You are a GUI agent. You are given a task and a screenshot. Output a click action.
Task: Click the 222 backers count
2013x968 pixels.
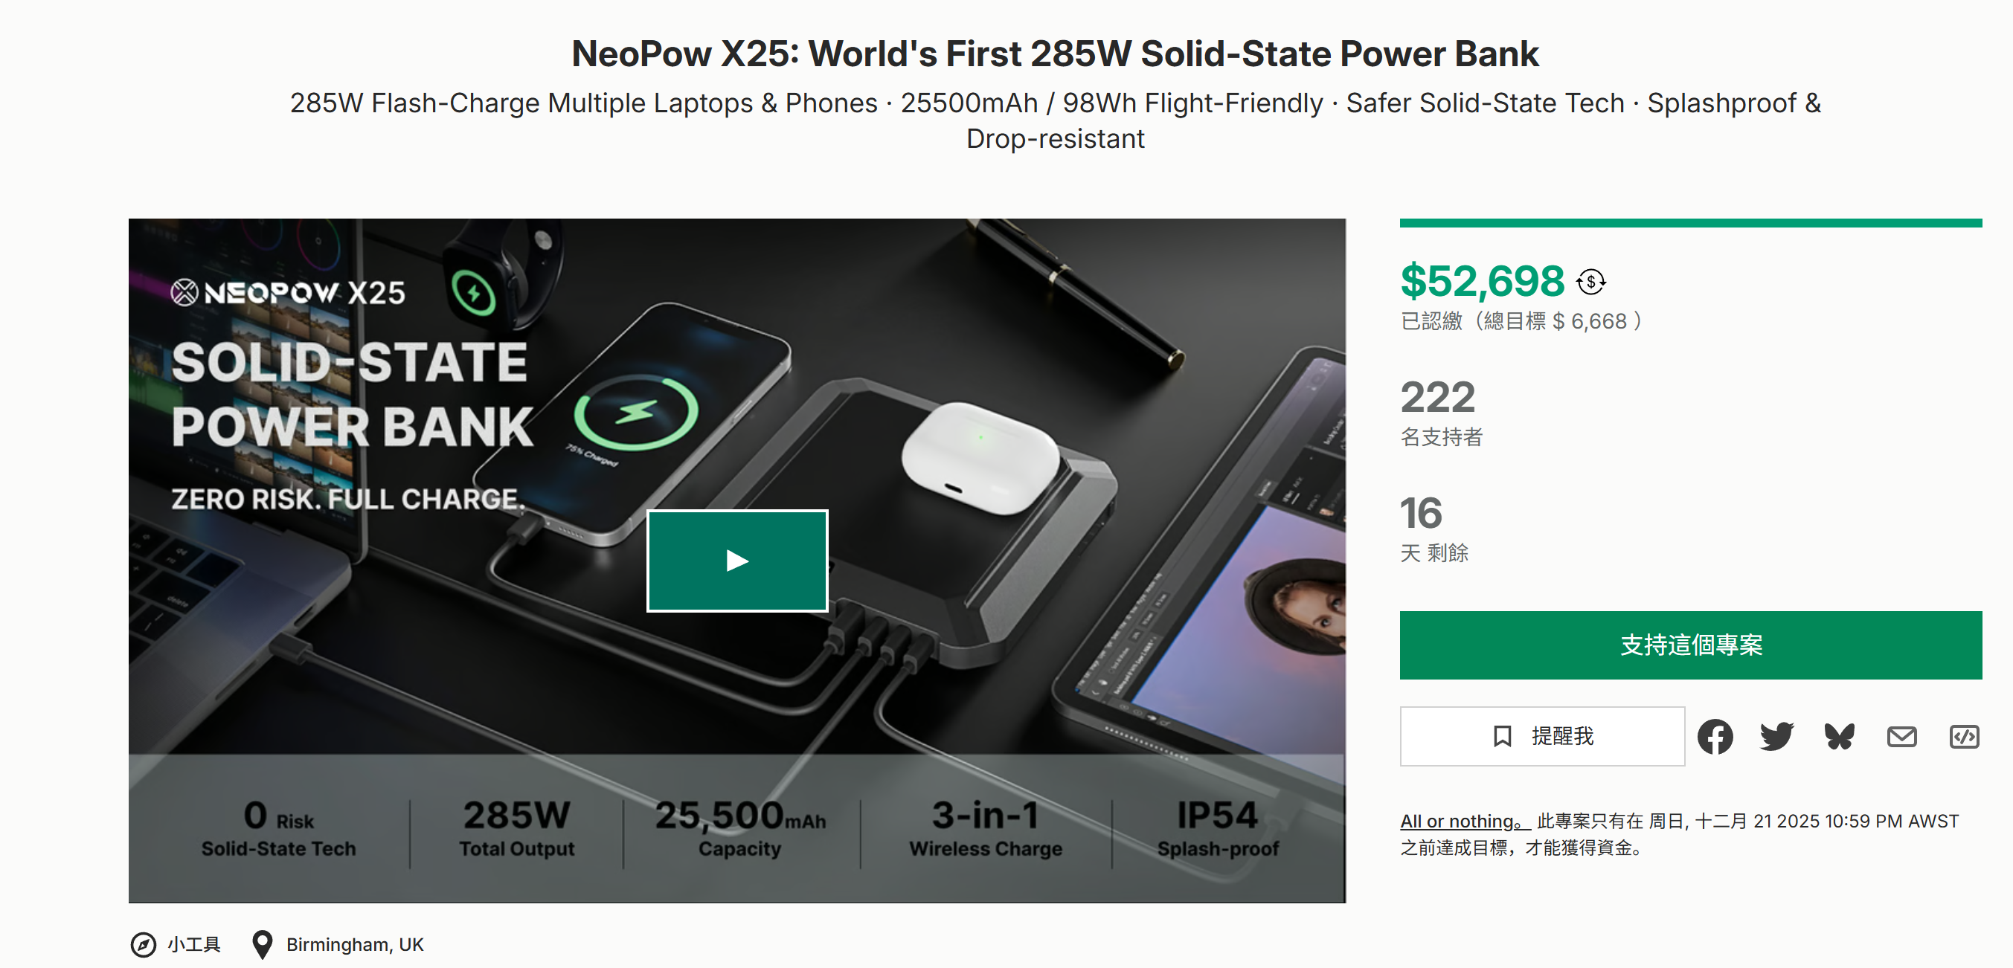point(1439,399)
